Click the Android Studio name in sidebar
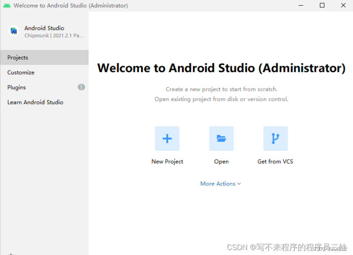This screenshot has width=353, height=255. (44, 28)
